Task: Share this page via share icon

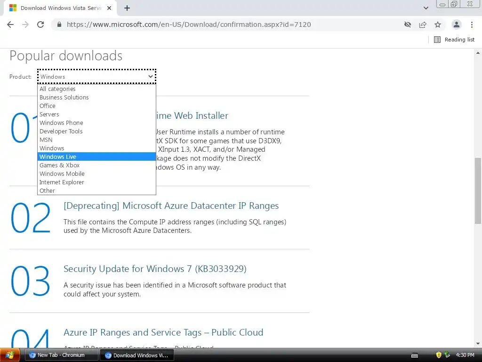Action: [x=423, y=25]
